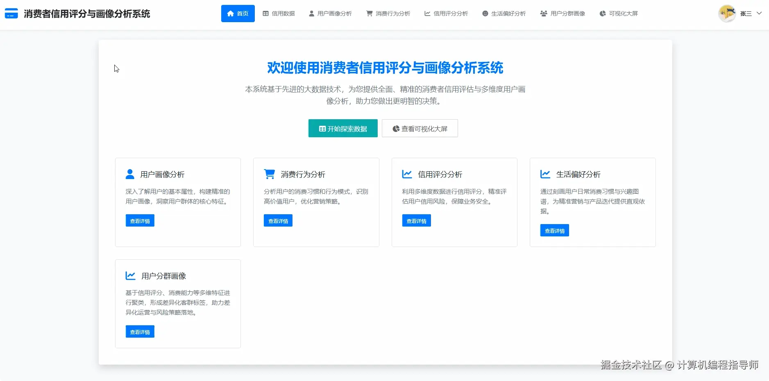Click the description starting with 分析用户的消费习惯
The image size is (769, 381).
pyautogui.click(x=316, y=196)
